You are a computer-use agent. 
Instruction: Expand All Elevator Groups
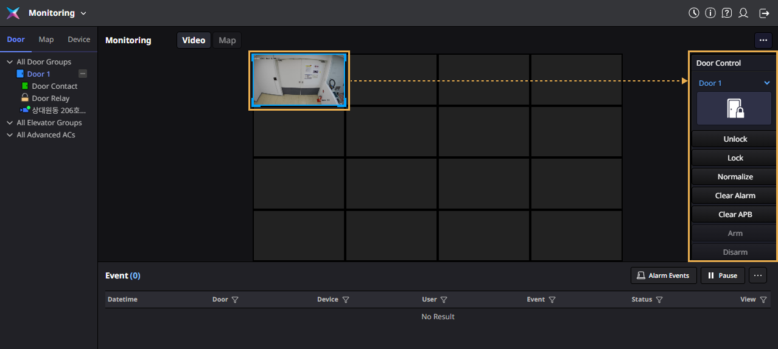10,123
